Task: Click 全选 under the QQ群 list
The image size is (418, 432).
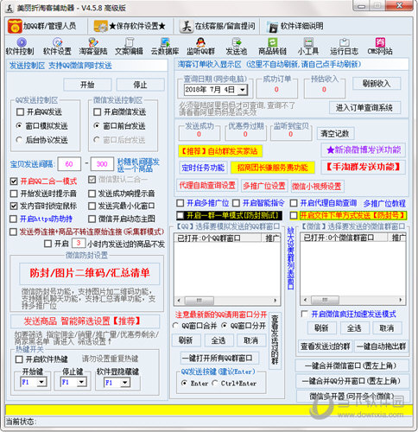Action: coord(218,340)
